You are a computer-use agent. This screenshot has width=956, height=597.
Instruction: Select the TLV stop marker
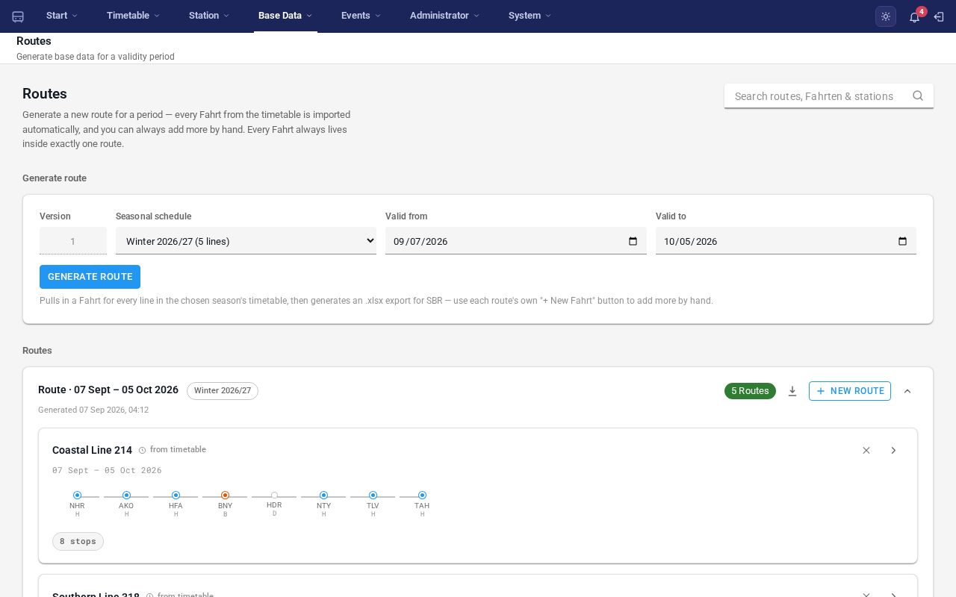click(373, 496)
